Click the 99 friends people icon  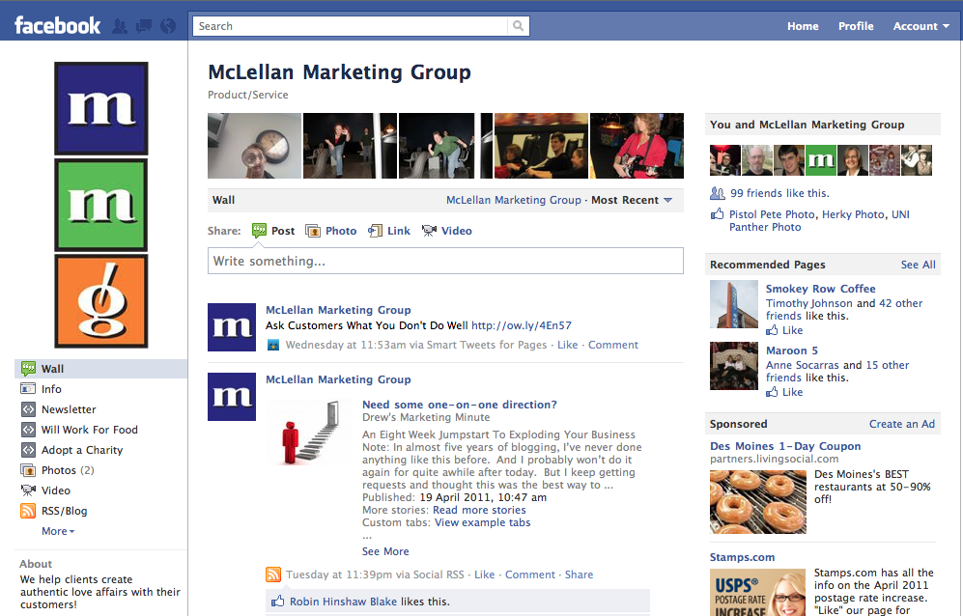(718, 193)
